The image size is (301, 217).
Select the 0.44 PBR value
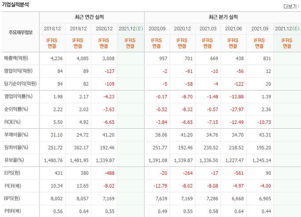(266, 211)
